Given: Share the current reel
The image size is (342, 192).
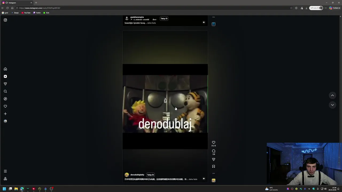Looking at the screenshot, I should coord(213,159).
